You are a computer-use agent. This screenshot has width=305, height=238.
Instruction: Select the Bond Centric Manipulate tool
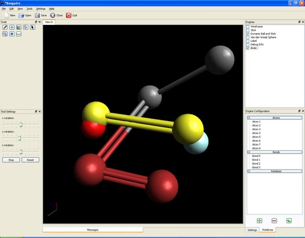pos(19,27)
